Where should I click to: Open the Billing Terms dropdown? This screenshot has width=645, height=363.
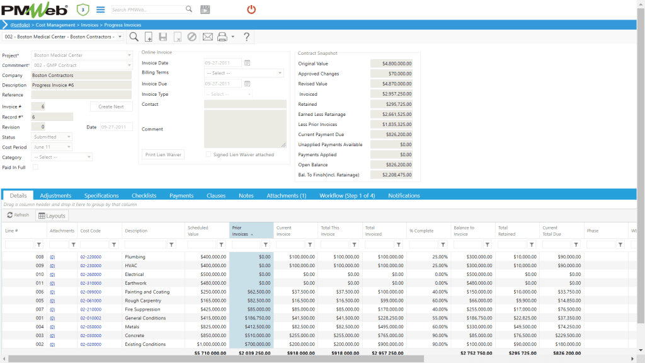[280, 73]
